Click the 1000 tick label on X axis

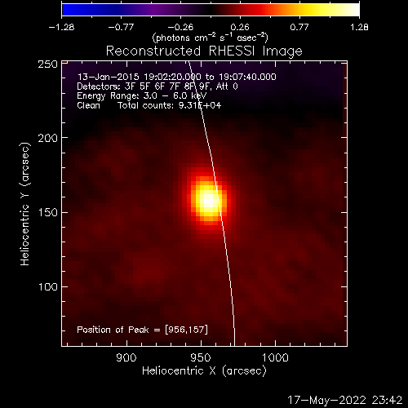(275, 357)
